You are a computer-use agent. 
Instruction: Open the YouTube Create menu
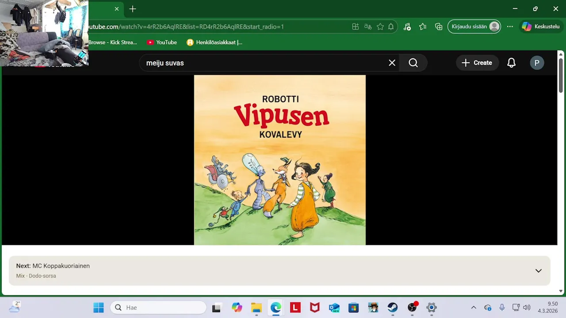point(477,63)
